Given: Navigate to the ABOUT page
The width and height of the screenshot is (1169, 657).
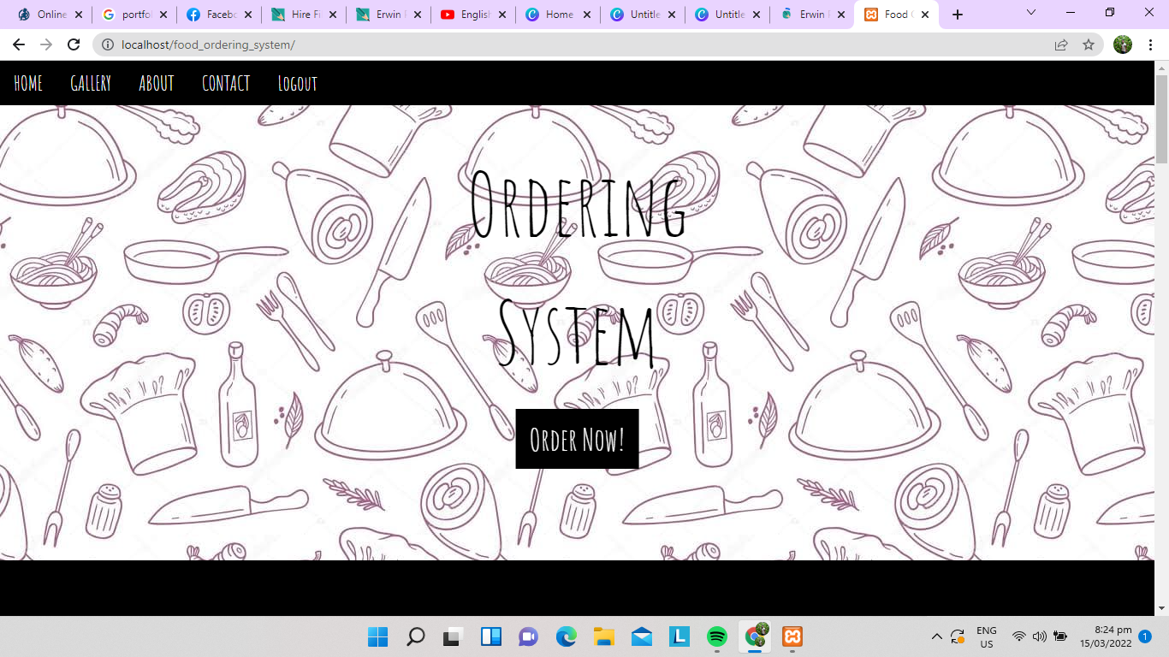Looking at the screenshot, I should [157, 83].
